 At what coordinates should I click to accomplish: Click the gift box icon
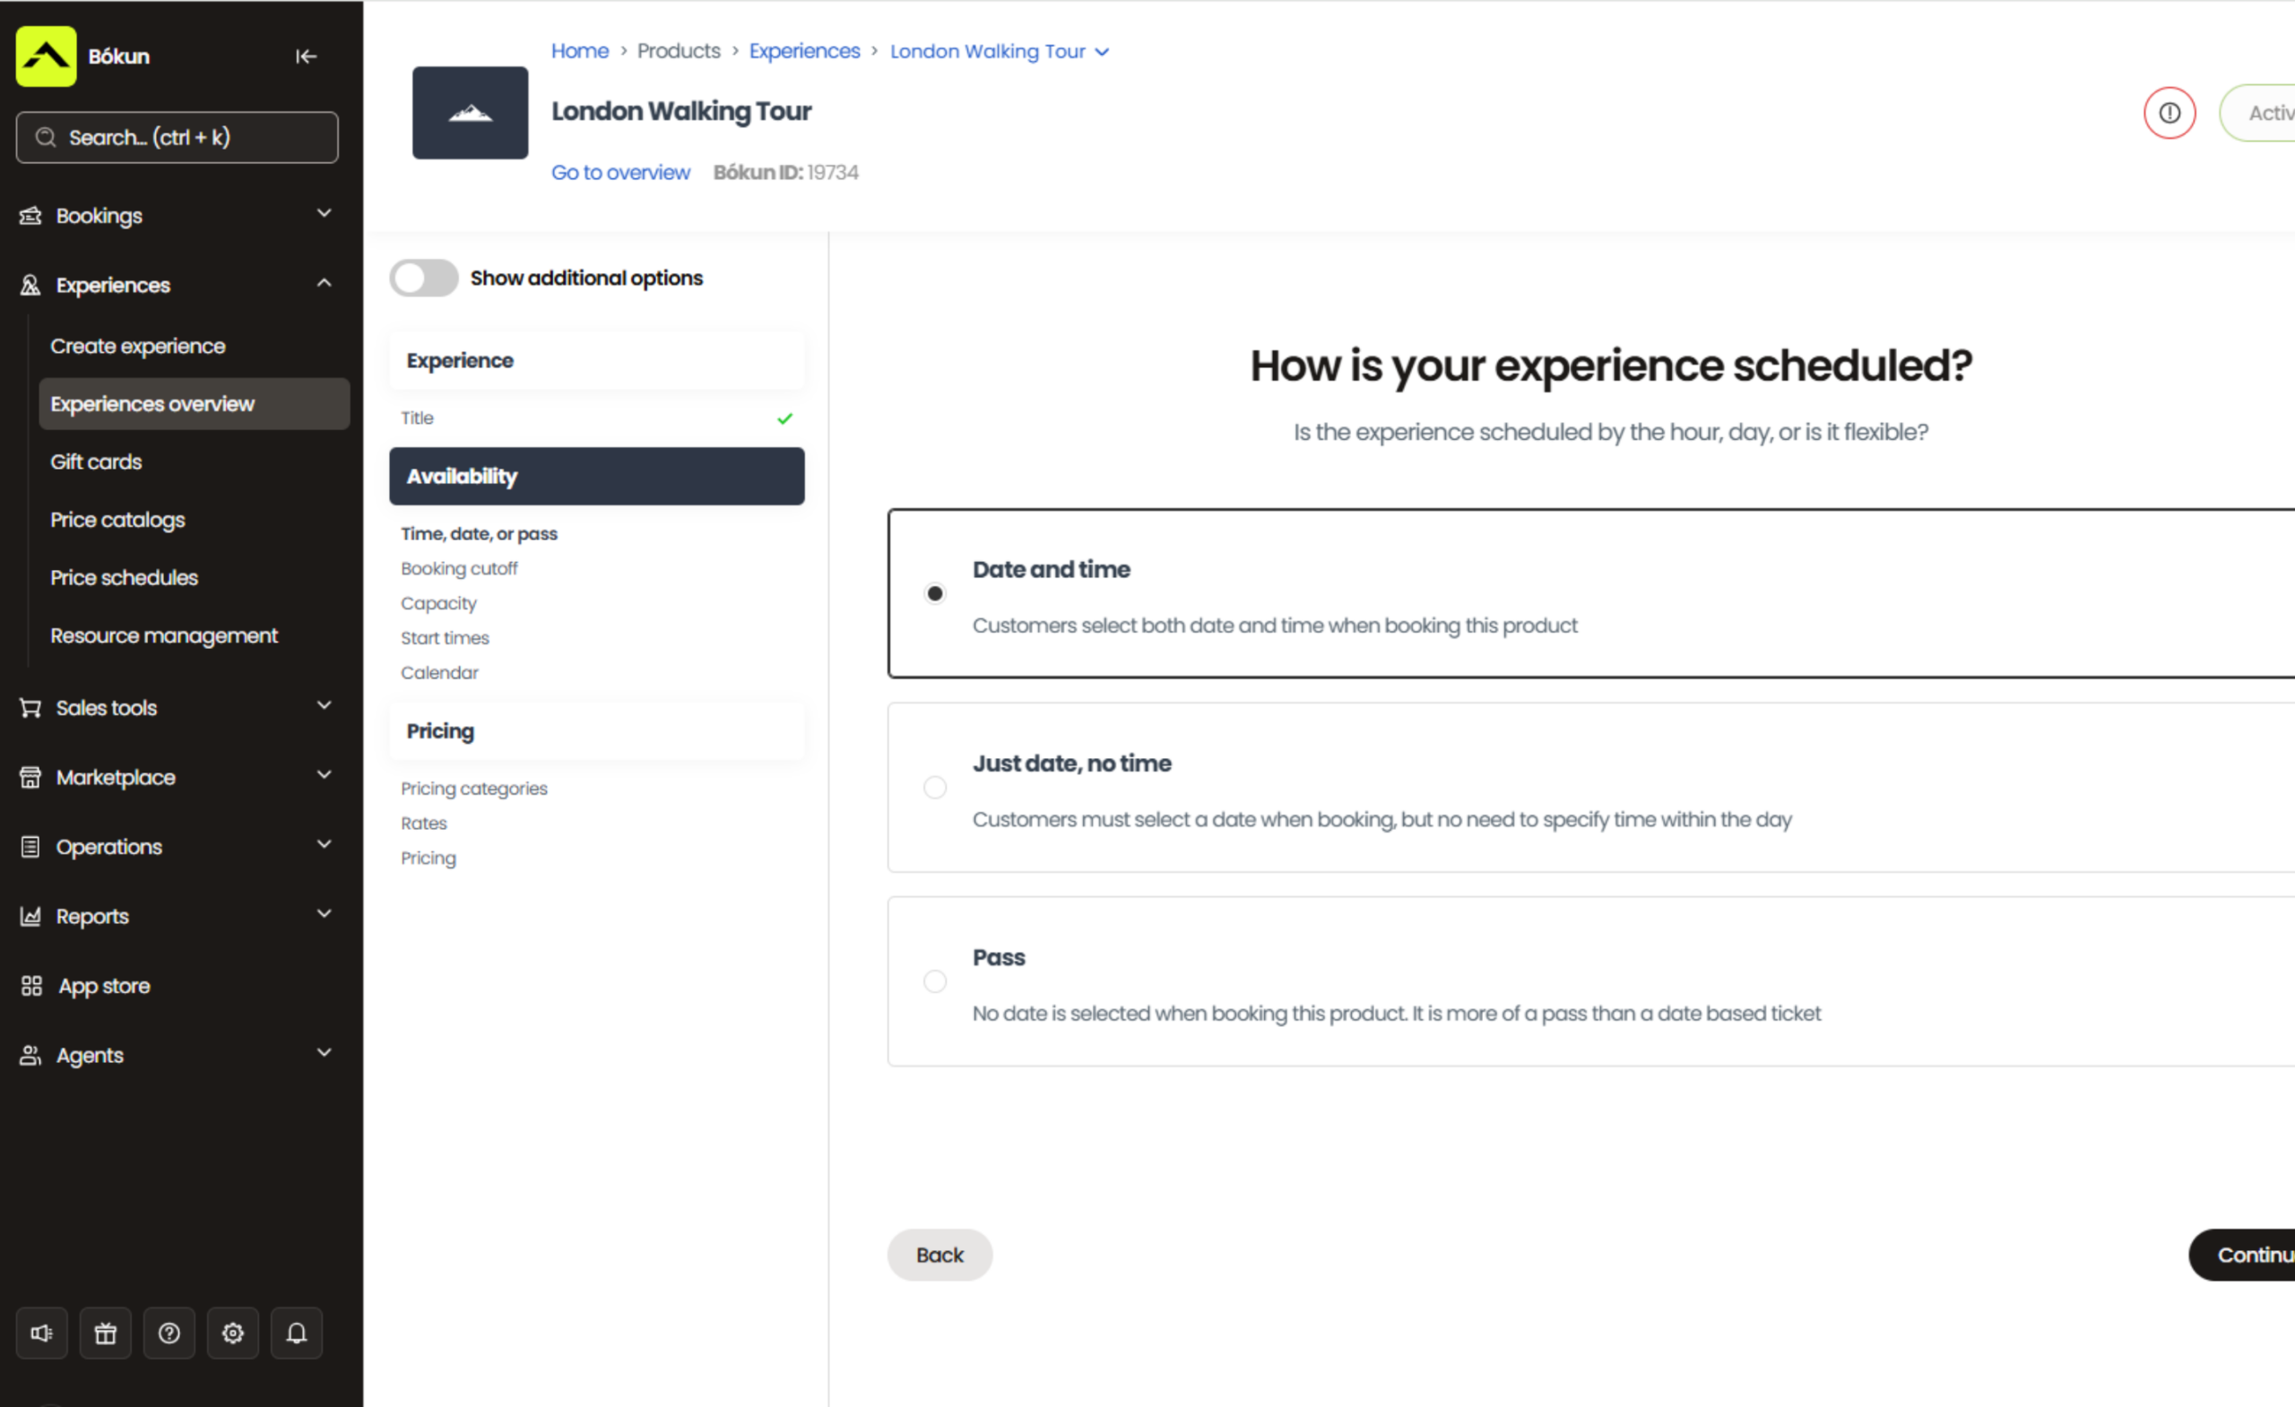tap(105, 1333)
